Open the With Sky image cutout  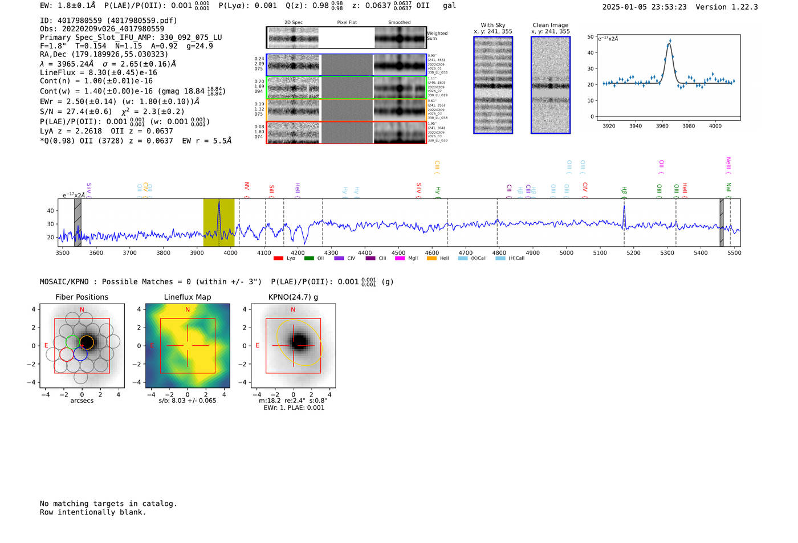click(x=493, y=85)
